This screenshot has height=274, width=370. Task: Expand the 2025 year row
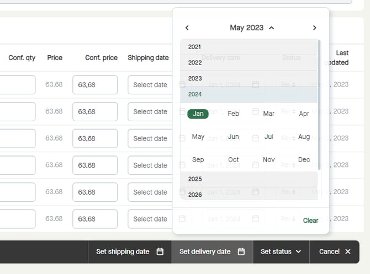tap(249, 179)
